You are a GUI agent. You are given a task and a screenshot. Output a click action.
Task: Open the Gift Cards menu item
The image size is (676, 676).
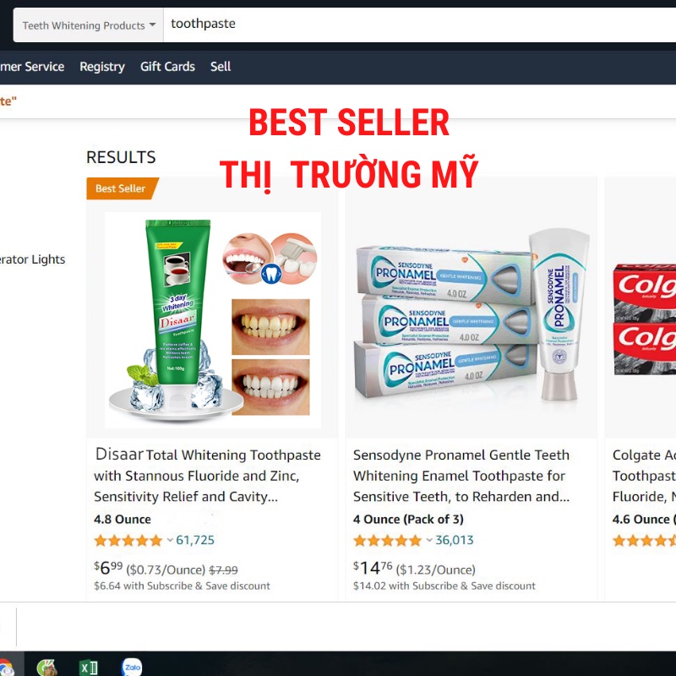(167, 67)
